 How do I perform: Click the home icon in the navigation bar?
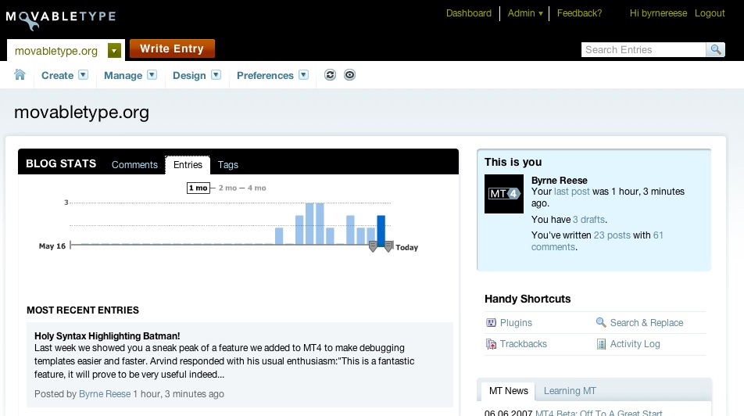click(20, 75)
